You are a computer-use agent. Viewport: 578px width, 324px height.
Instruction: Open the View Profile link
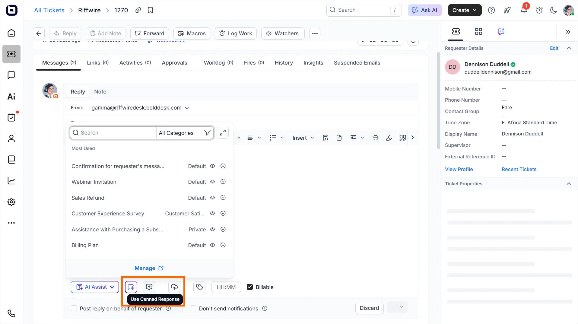point(459,170)
